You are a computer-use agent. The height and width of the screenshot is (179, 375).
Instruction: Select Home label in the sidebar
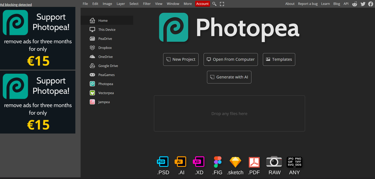[x=103, y=21]
